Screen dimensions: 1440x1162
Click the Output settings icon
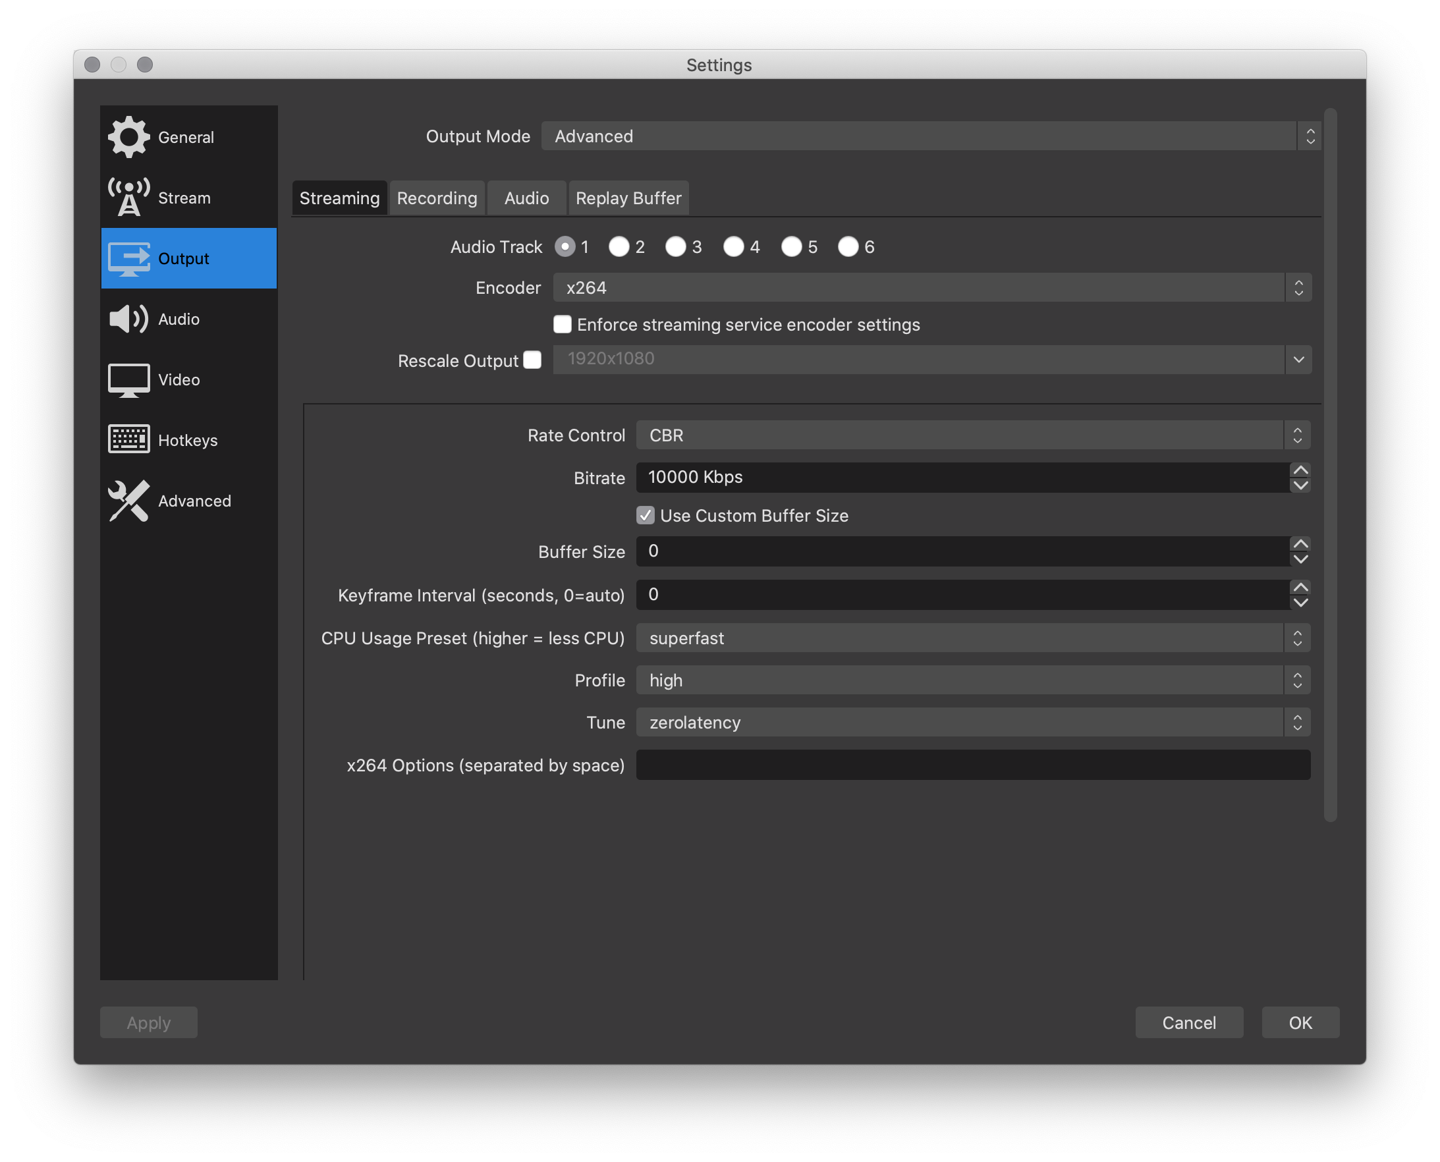click(127, 258)
